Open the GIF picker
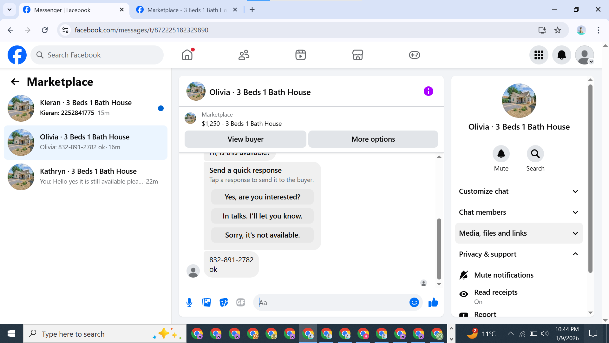Image resolution: width=609 pixels, height=343 pixels. point(241,302)
